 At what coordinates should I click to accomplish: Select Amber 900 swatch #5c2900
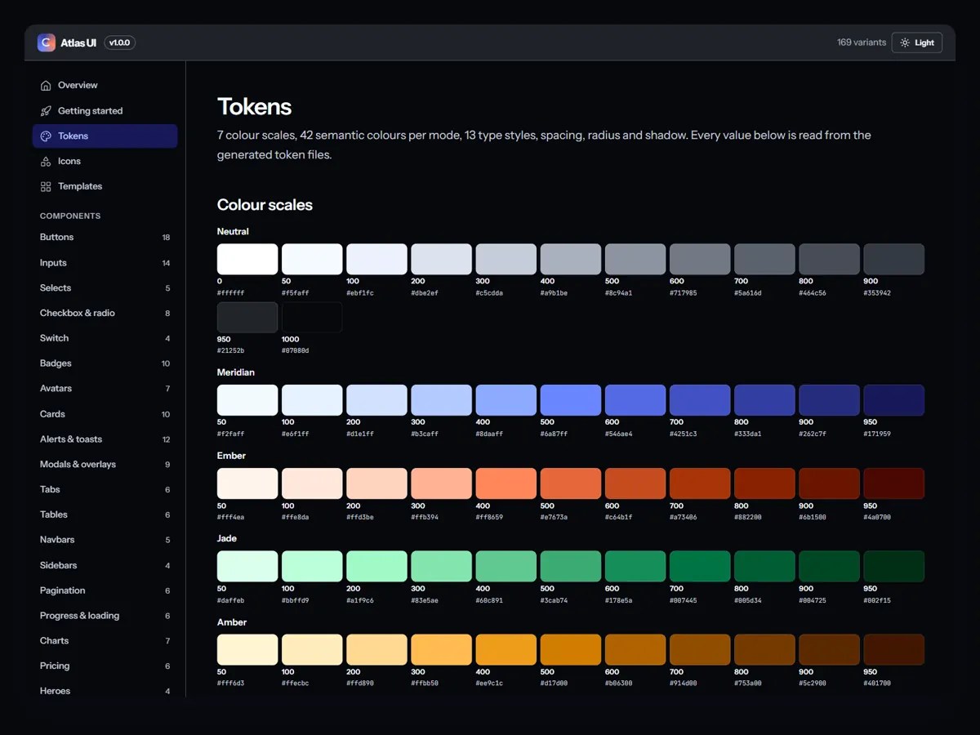pyautogui.click(x=829, y=649)
